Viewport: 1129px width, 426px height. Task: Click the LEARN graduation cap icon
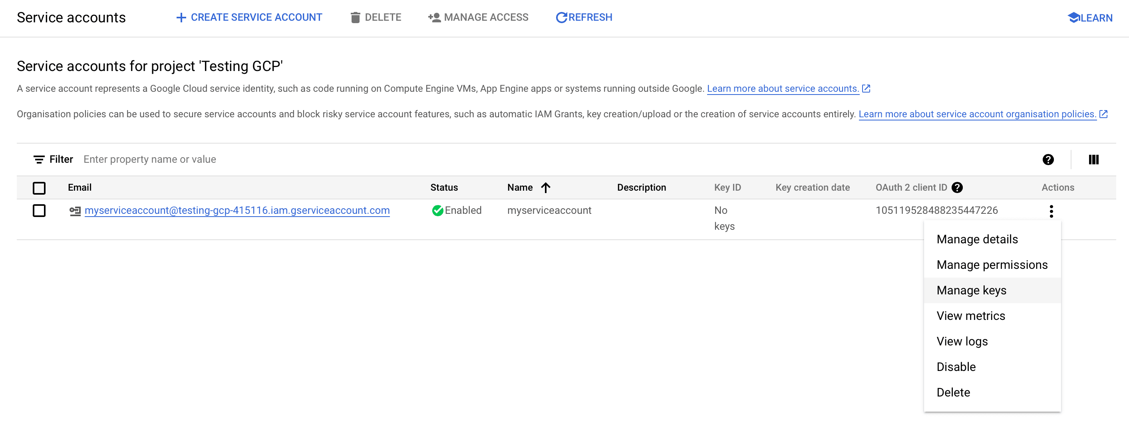(x=1075, y=17)
